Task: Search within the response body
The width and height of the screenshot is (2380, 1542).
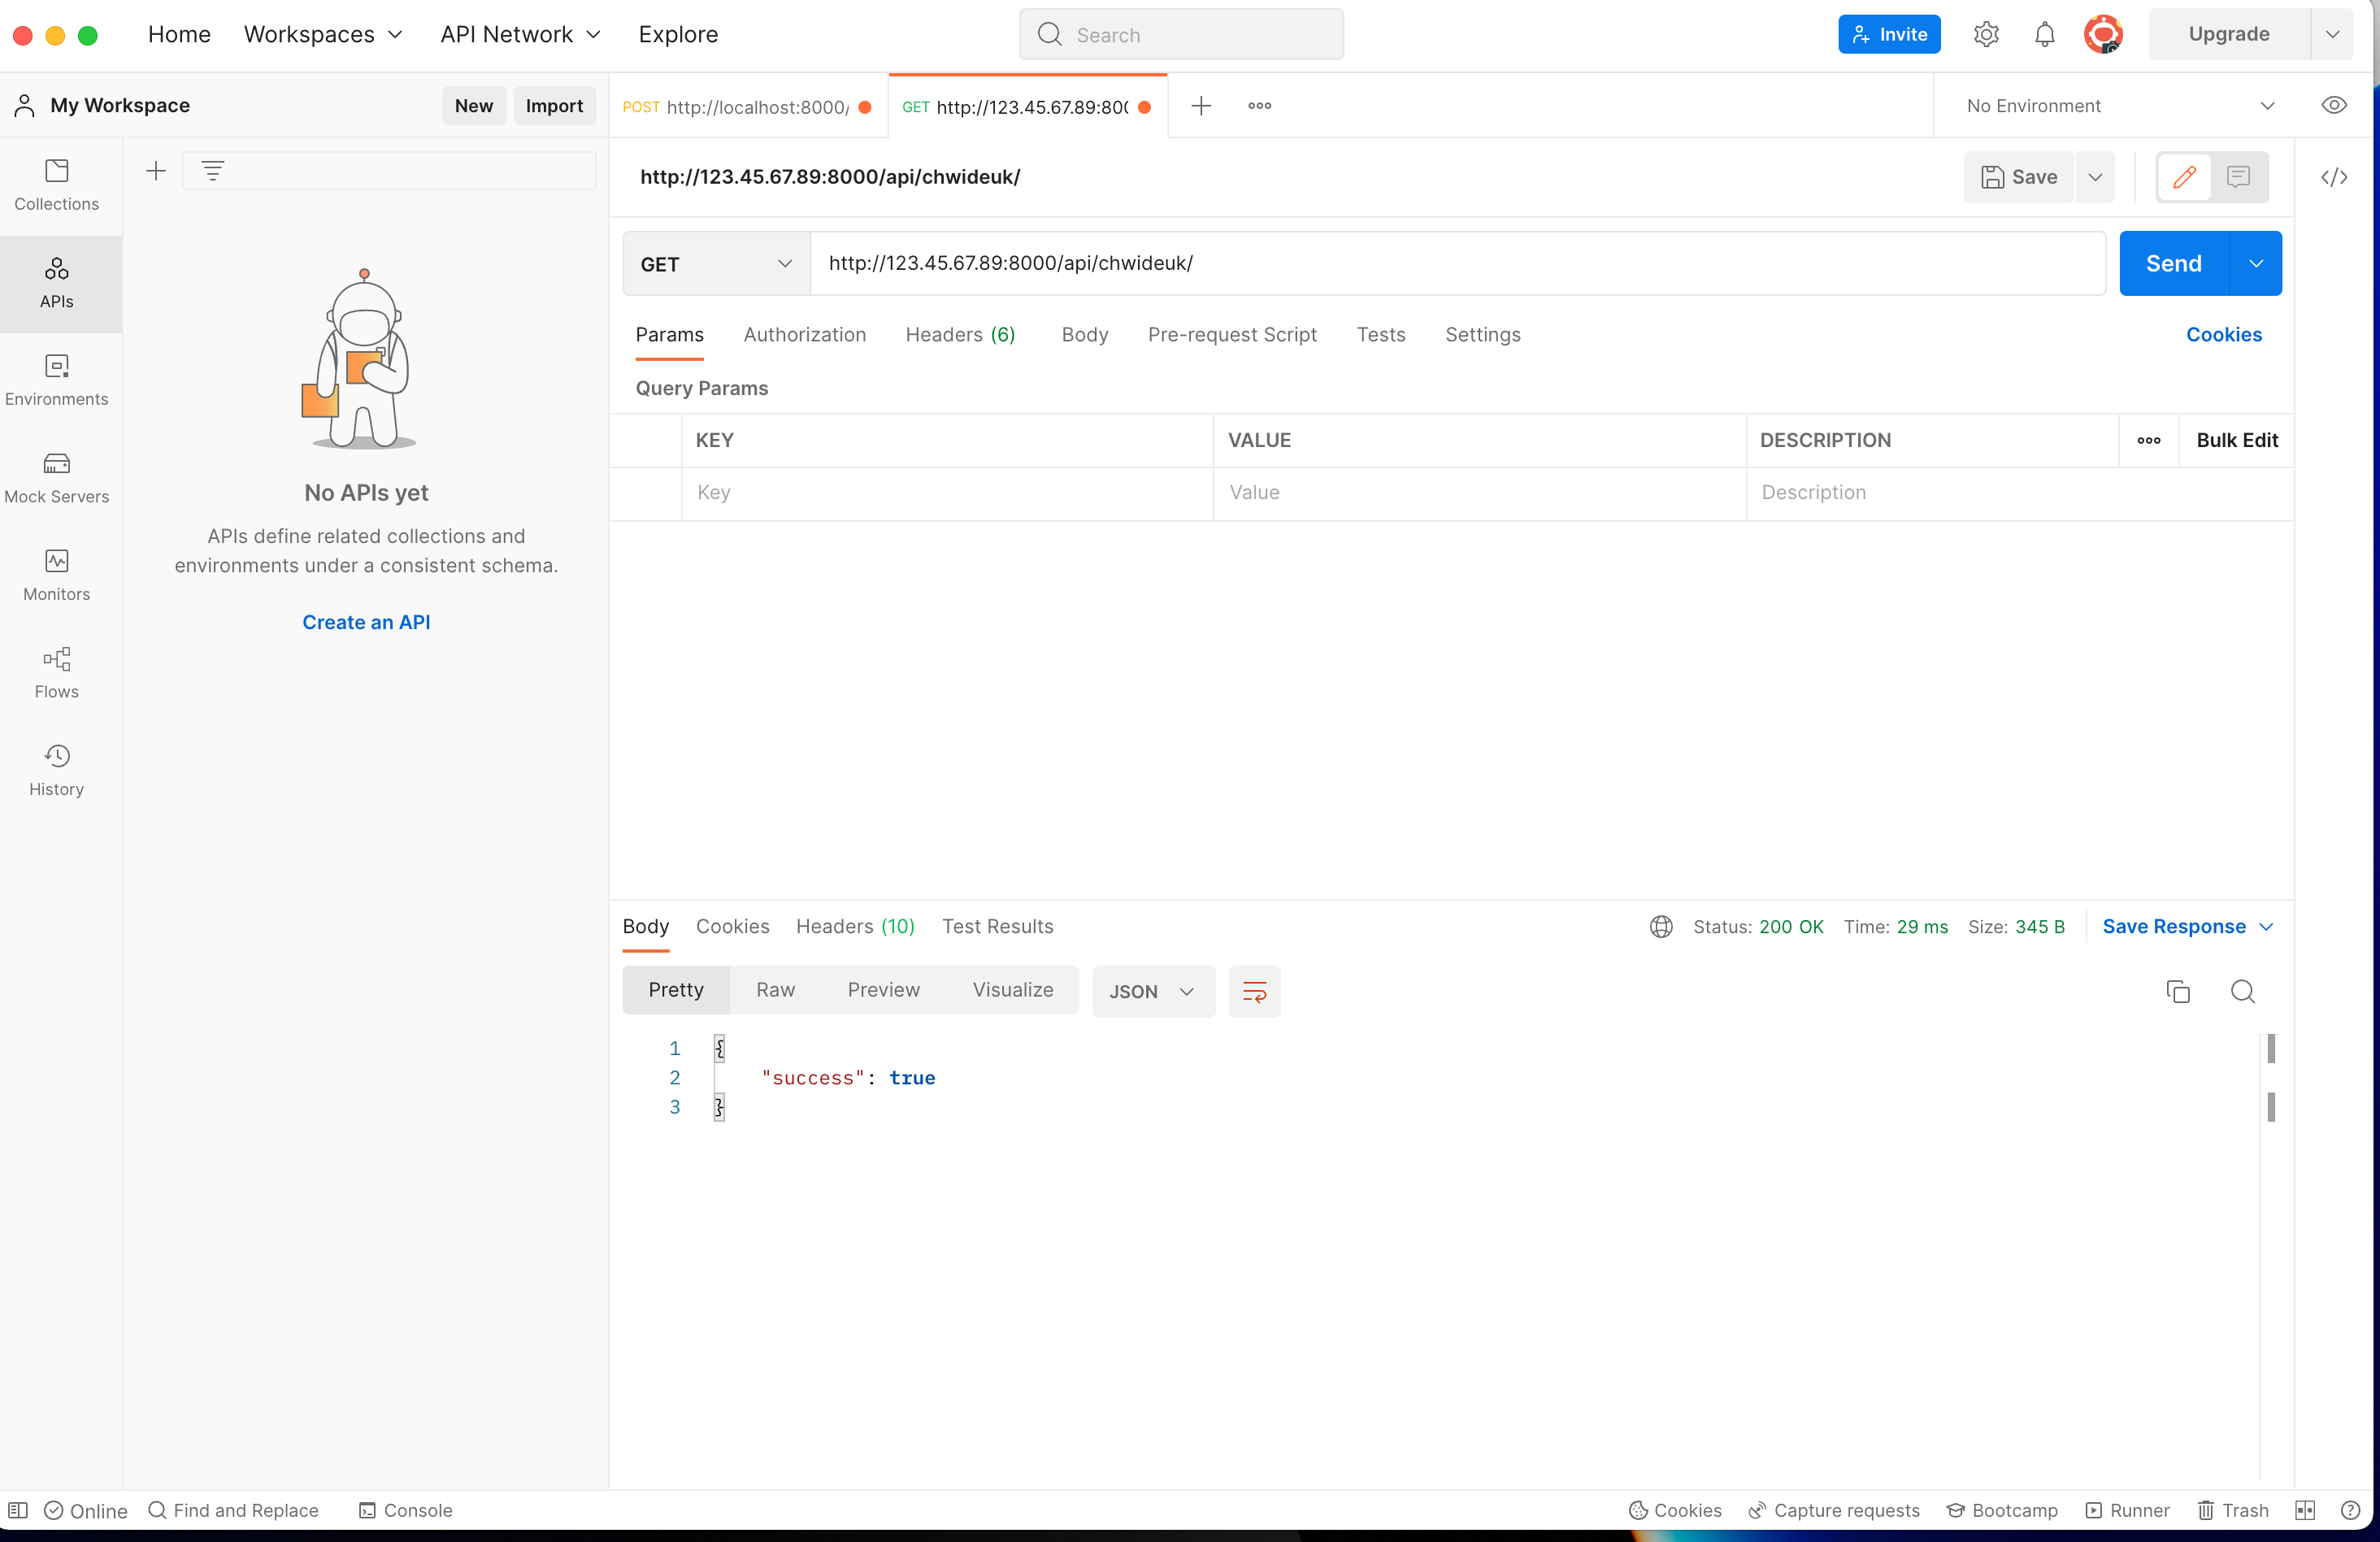Action: tap(2242, 991)
